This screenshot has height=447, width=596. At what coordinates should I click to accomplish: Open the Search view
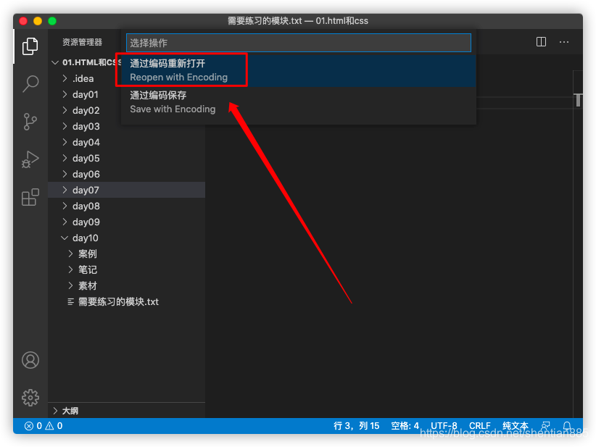30,84
